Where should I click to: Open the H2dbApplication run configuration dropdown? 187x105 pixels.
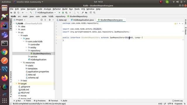click(46, 13)
